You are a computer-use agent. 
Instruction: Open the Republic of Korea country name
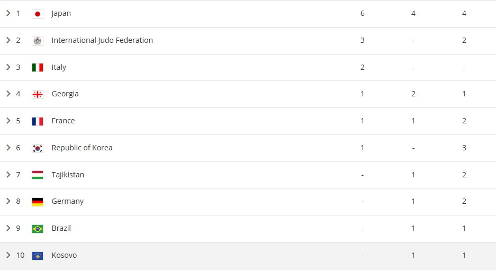[82, 148]
